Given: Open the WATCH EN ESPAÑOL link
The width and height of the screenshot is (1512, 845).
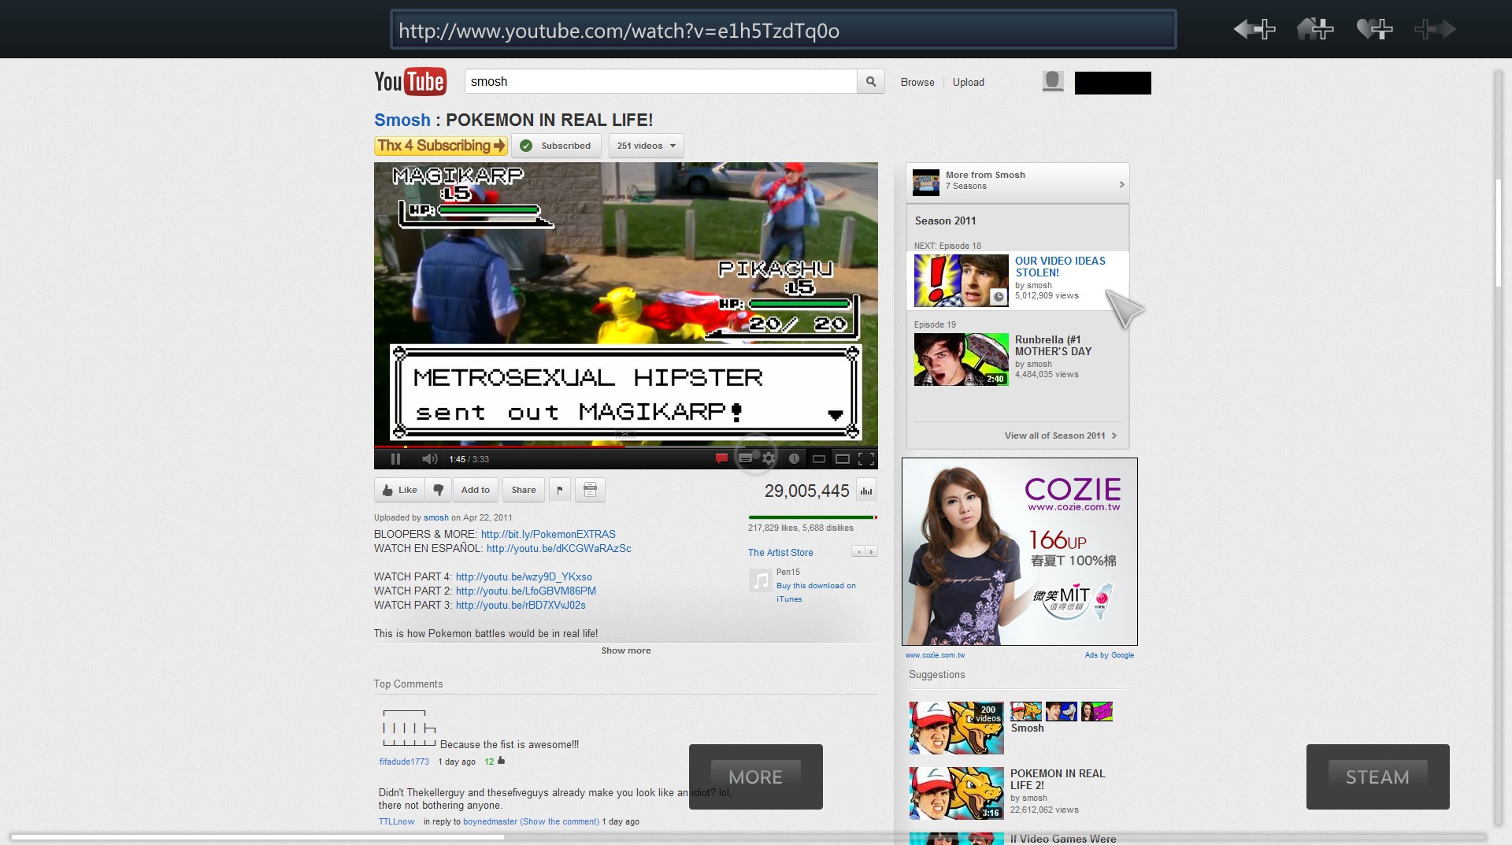Looking at the screenshot, I should point(558,548).
